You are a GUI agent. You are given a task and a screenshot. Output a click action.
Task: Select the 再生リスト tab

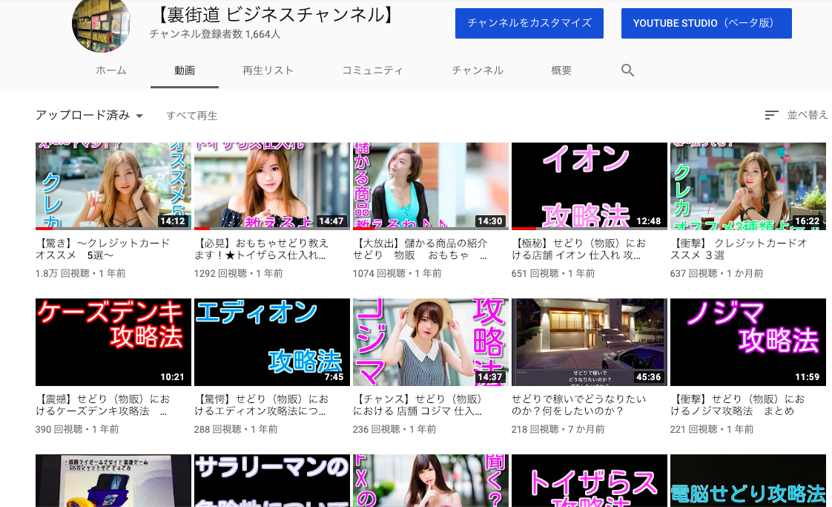pyautogui.click(x=268, y=71)
